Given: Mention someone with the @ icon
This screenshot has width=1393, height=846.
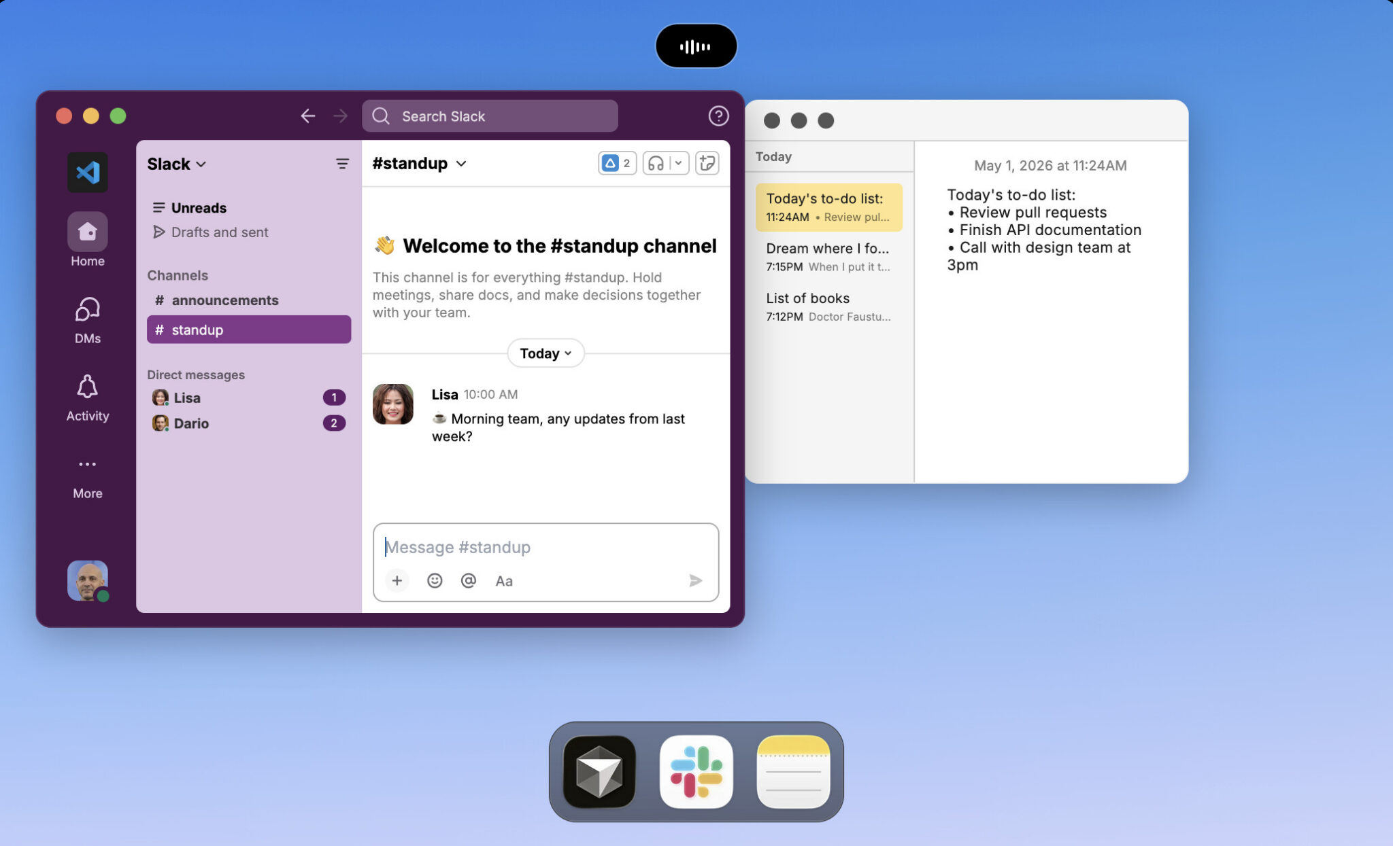Looking at the screenshot, I should tap(469, 580).
